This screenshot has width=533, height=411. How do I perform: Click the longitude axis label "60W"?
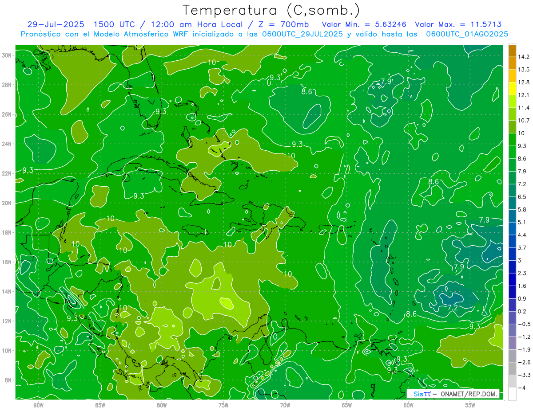(409, 405)
